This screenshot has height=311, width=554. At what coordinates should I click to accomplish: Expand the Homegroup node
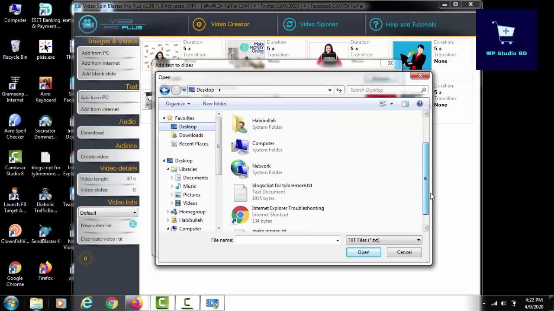pyautogui.click(x=168, y=212)
